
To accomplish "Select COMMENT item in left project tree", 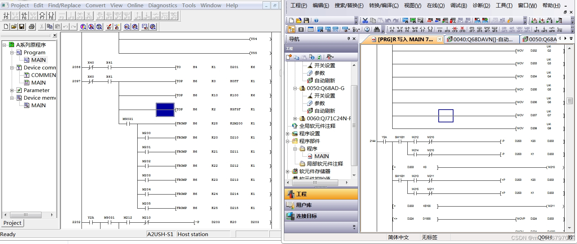I will tap(43, 75).
